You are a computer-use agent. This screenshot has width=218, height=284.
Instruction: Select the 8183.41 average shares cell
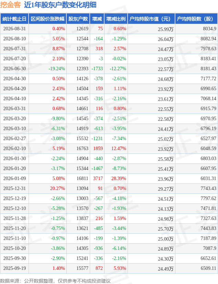(208, 59)
